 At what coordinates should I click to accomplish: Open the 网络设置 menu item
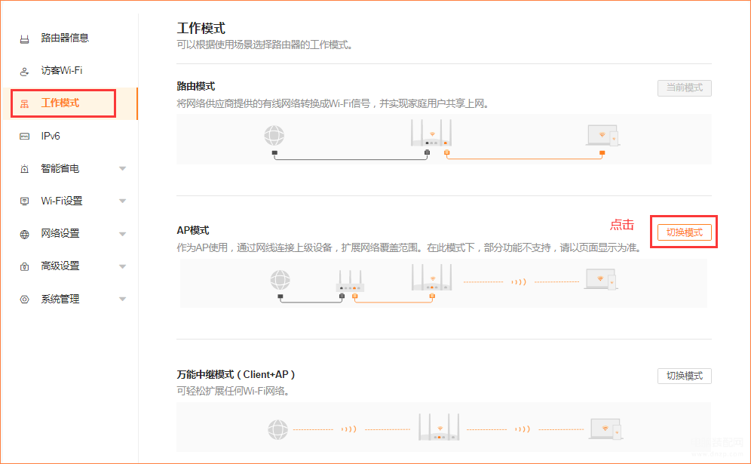(60, 233)
